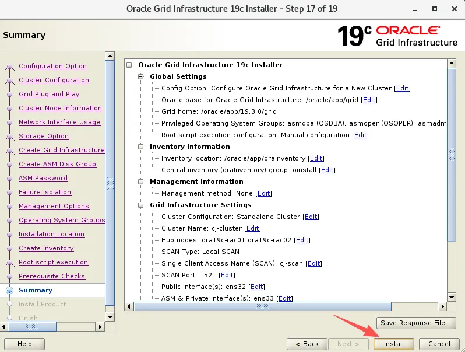465x352 pixels.
Task: Go to Storage Option step
Action: pyautogui.click(x=44, y=136)
